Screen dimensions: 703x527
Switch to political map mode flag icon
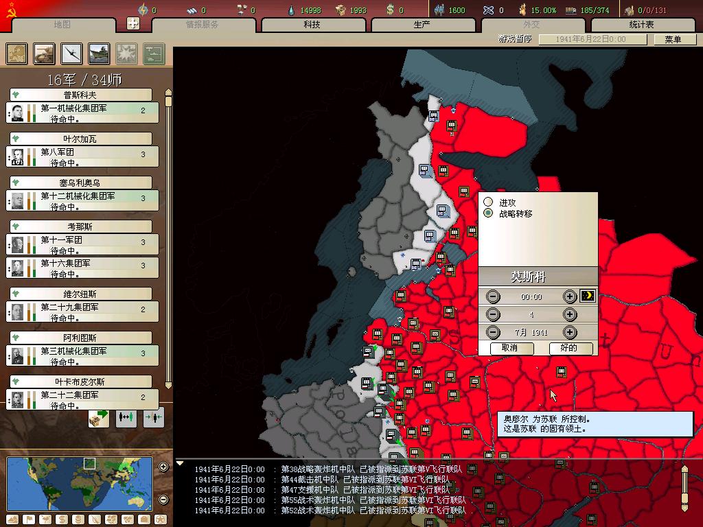[x=29, y=520]
